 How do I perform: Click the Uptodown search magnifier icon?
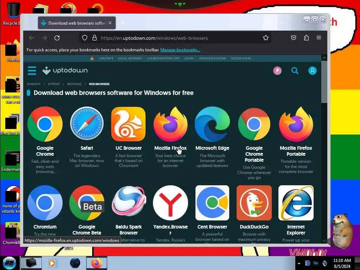(295, 71)
